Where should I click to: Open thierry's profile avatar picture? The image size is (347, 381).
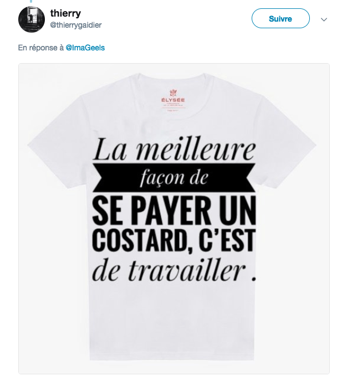pyautogui.click(x=32, y=19)
